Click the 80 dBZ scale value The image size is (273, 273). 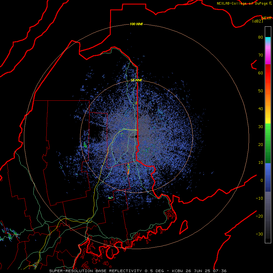261,37
